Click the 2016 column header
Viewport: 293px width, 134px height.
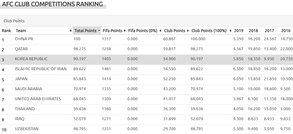[286, 31]
